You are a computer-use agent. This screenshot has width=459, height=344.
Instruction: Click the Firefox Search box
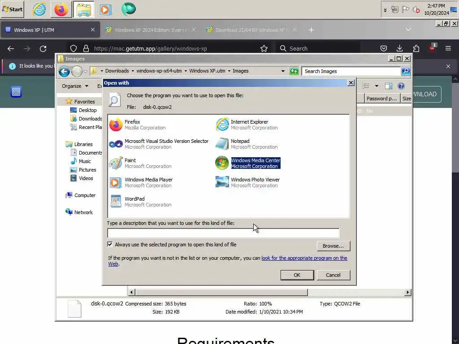click(x=318, y=48)
